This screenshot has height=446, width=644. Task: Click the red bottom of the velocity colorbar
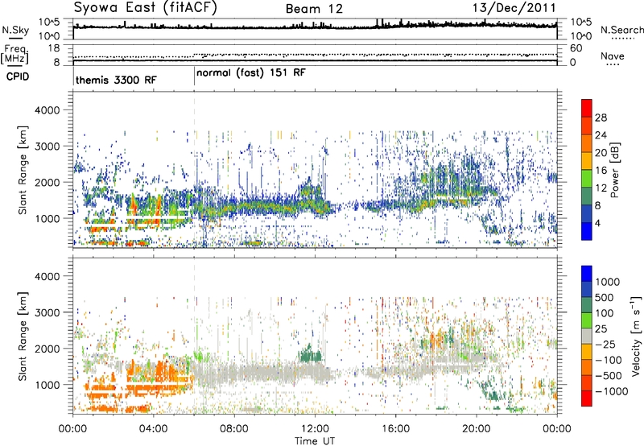(587, 399)
